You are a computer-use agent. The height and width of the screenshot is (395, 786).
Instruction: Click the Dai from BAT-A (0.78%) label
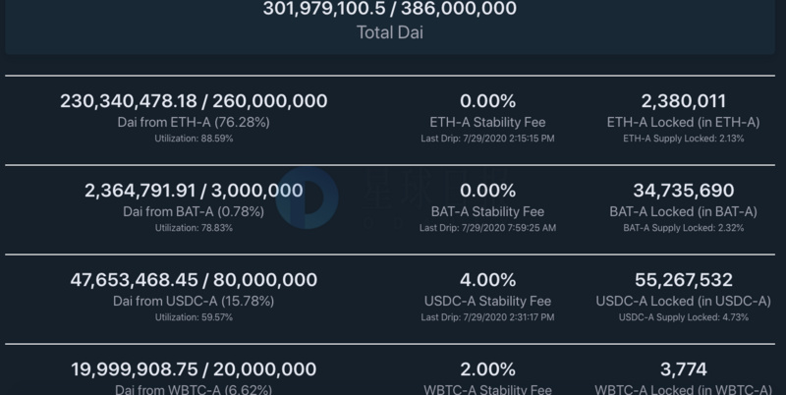[194, 211]
